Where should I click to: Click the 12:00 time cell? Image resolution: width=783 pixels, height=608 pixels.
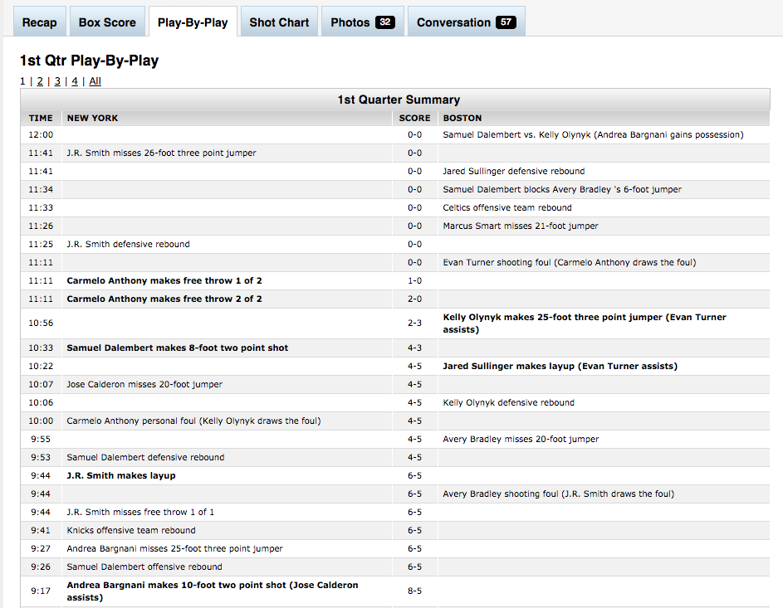41,134
